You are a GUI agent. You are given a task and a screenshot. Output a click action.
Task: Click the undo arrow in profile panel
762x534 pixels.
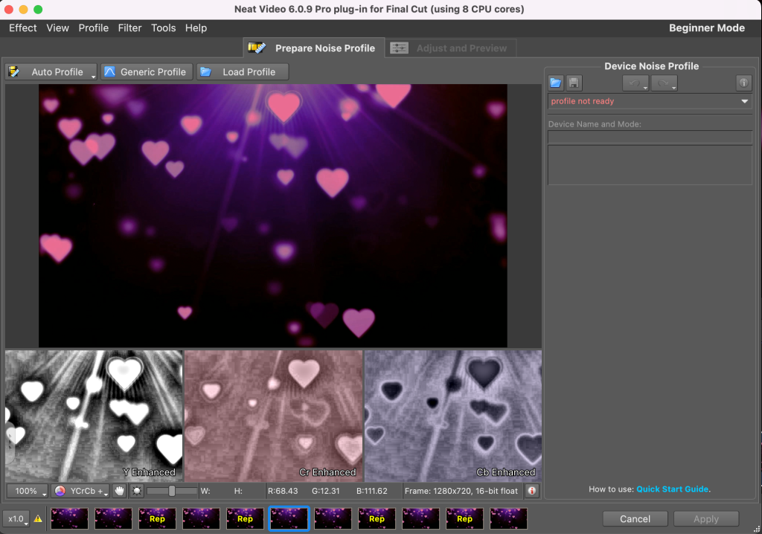pos(635,83)
